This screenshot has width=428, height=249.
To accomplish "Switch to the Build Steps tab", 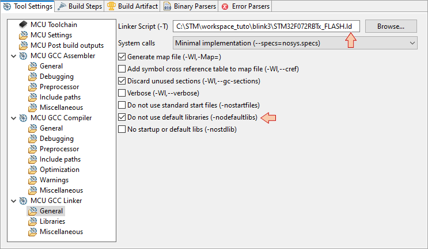I will click(x=79, y=6).
